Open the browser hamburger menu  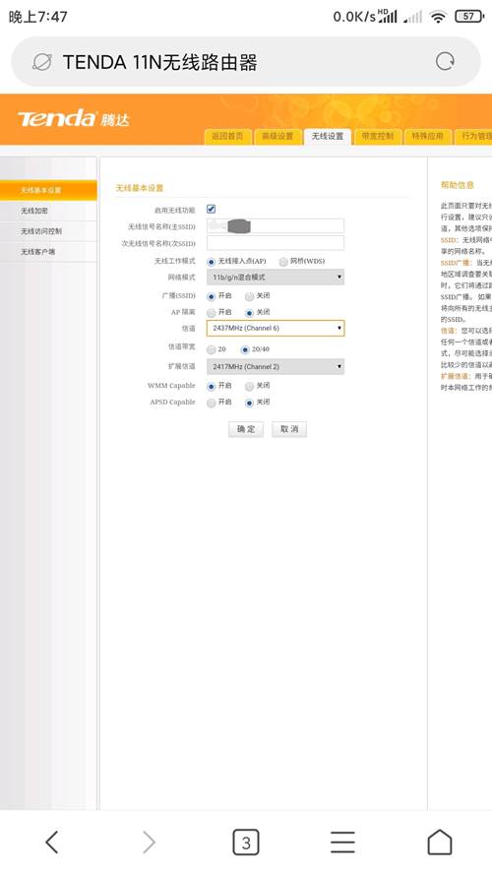click(x=342, y=843)
